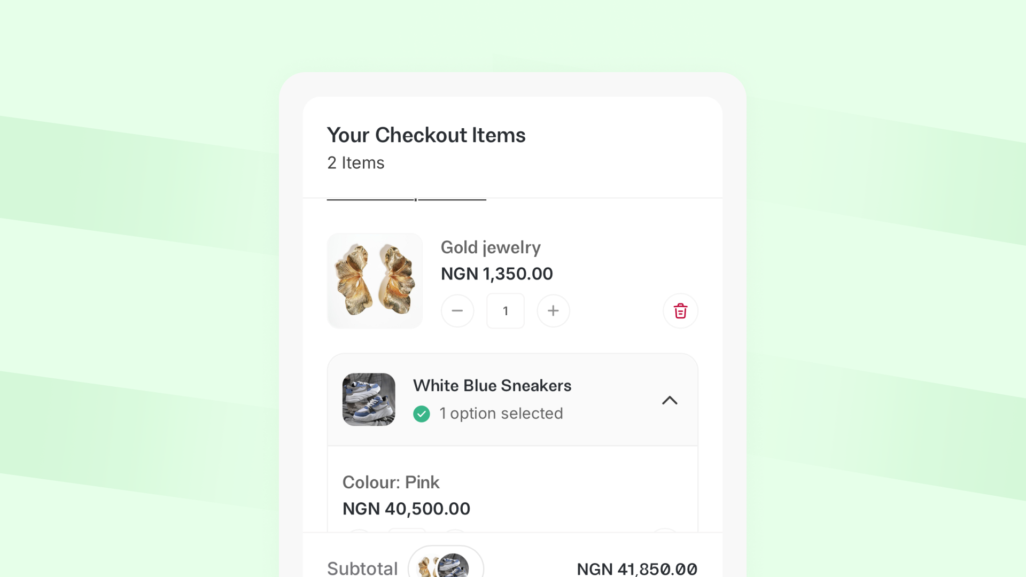The image size is (1026, 577).
Task: Click the NGN 41,850.00 subtotal amount
Action: point(637,569)
